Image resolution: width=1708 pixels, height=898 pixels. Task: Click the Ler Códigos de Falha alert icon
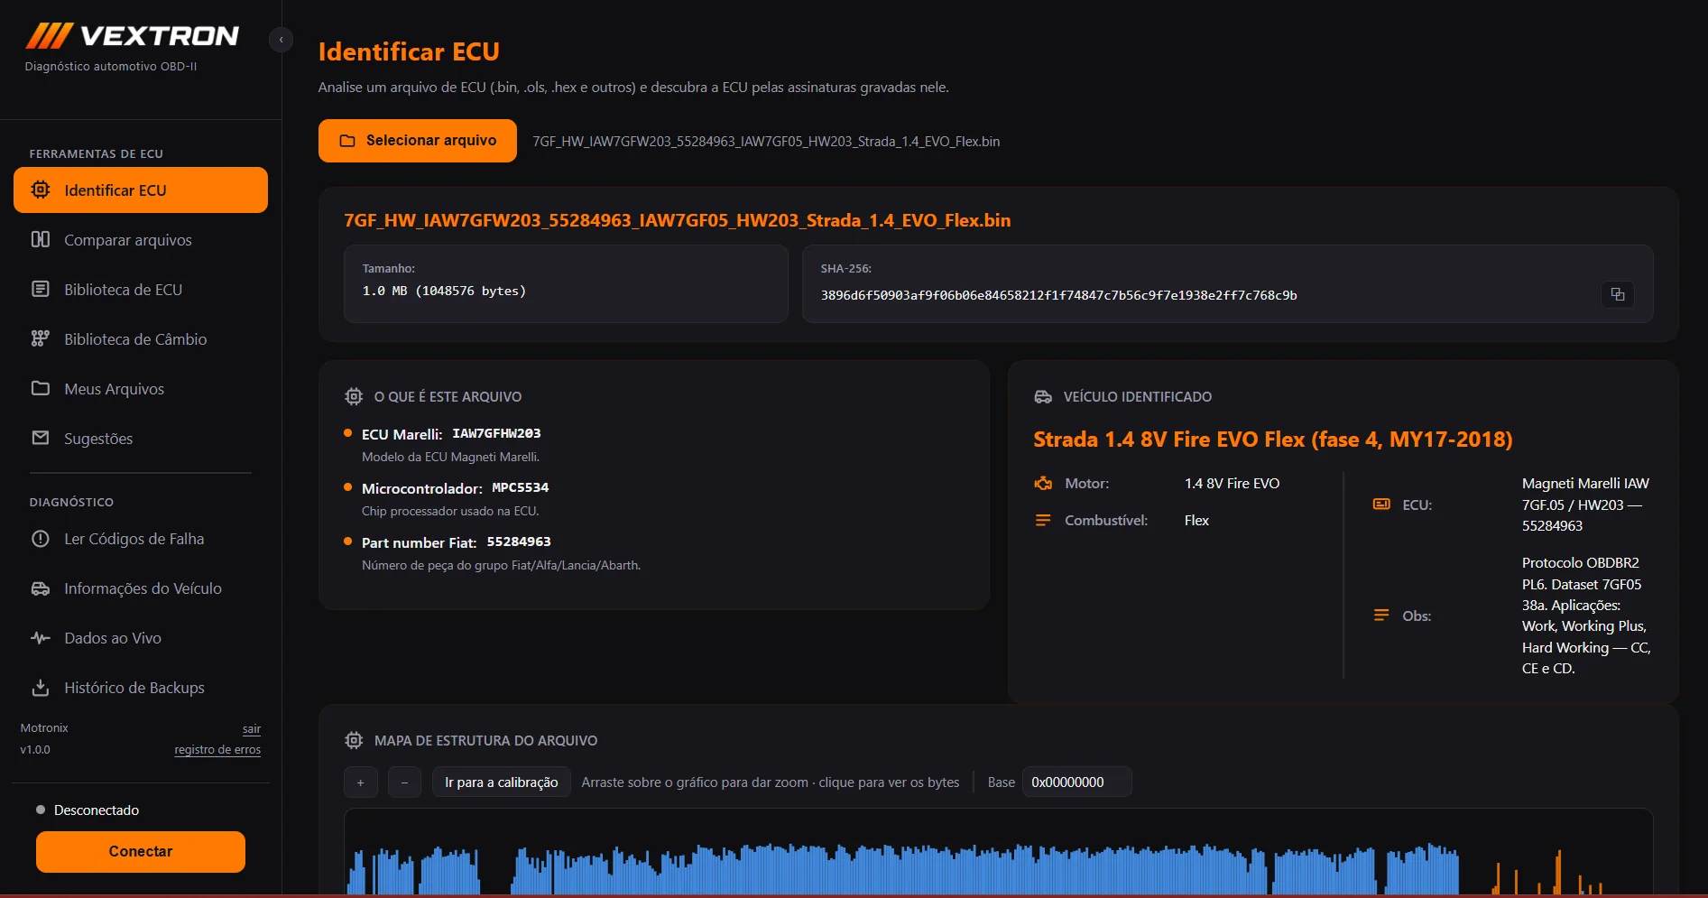coord(41,539)
